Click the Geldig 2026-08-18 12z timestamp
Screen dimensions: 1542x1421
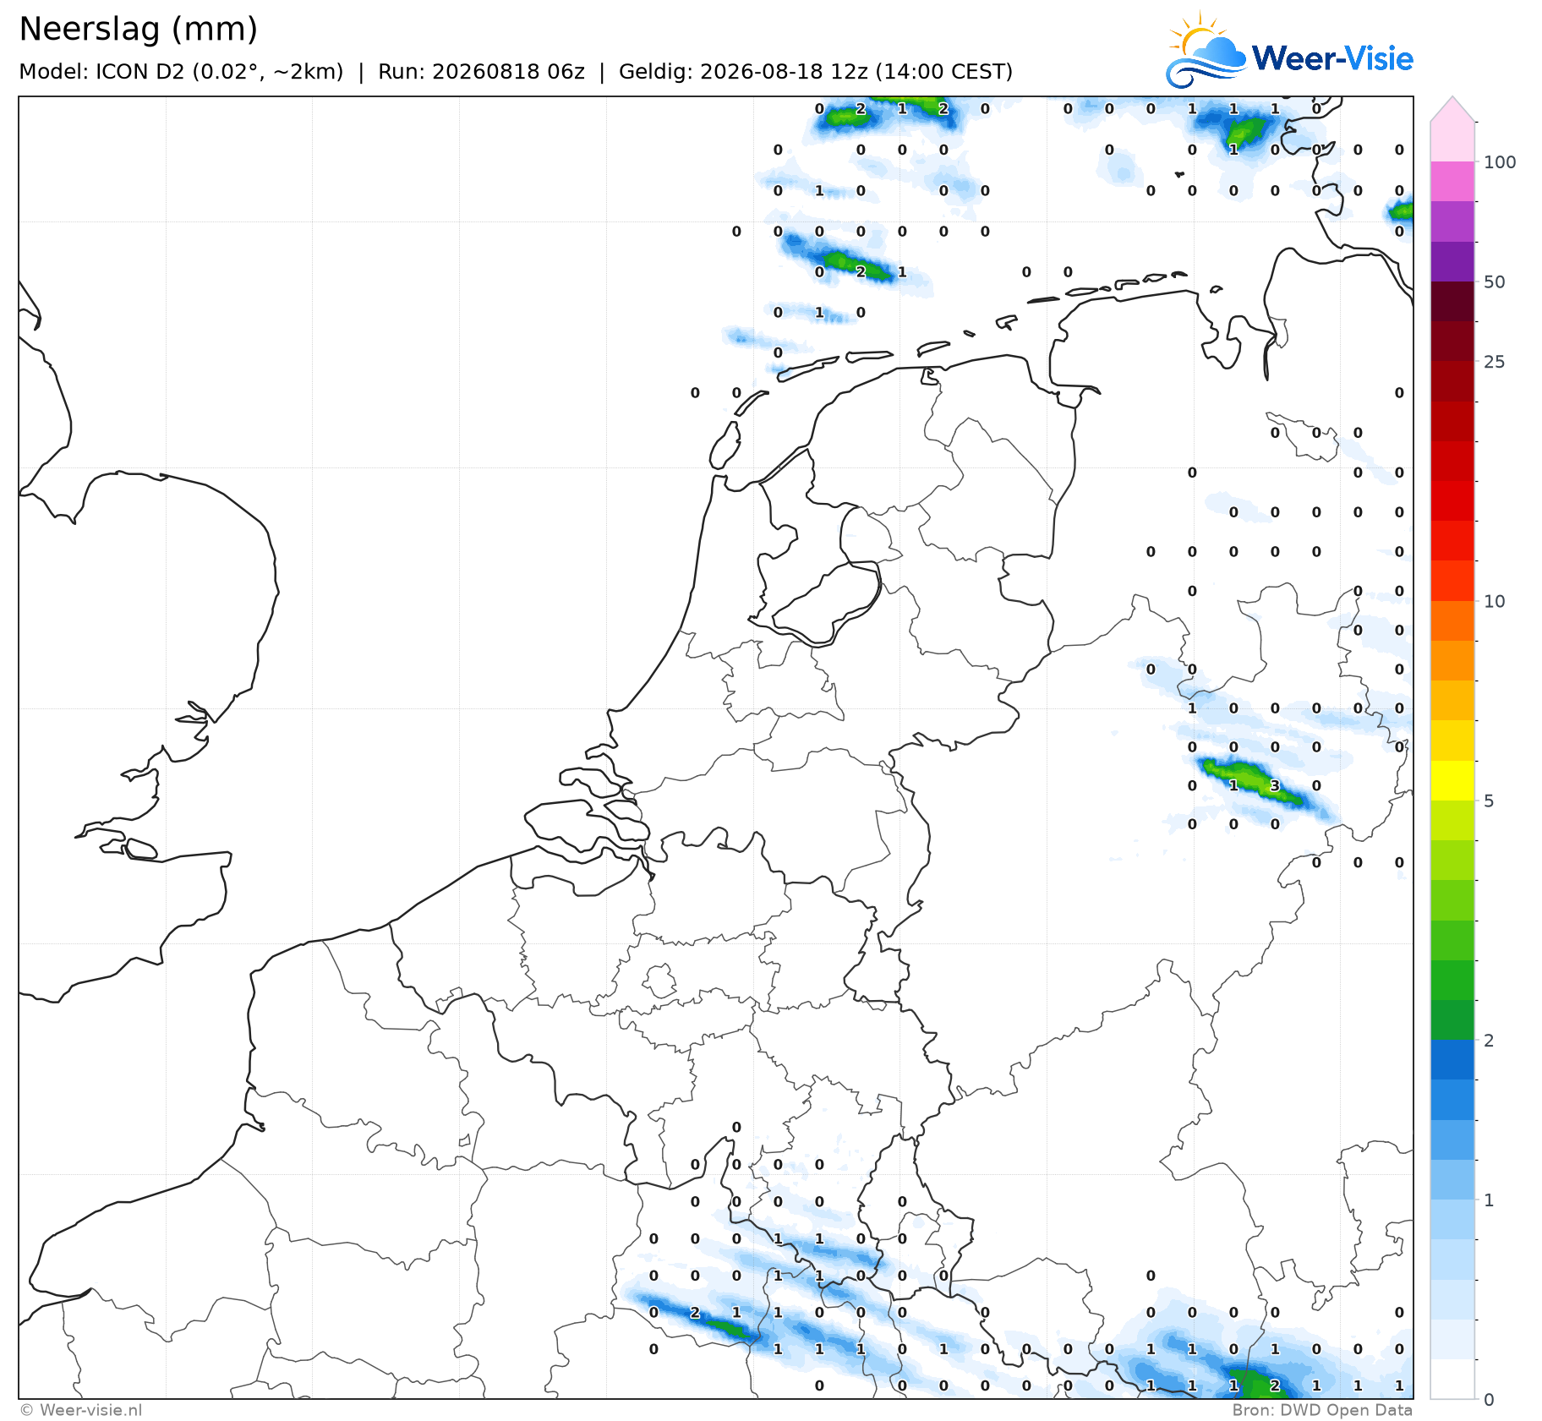tap(816, 72)
